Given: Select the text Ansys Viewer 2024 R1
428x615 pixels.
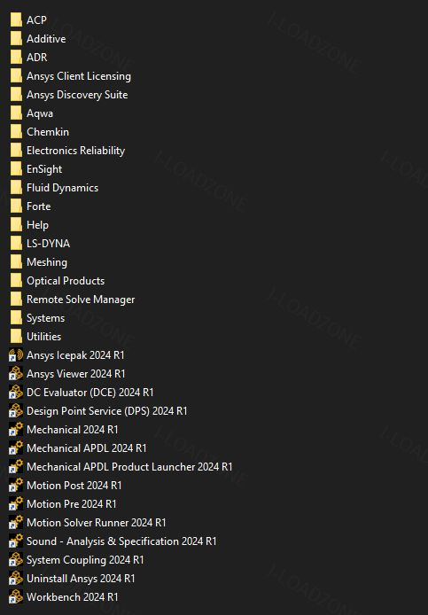Looking at the screenshot, I should pyautogui.click(x=76, y=374).
